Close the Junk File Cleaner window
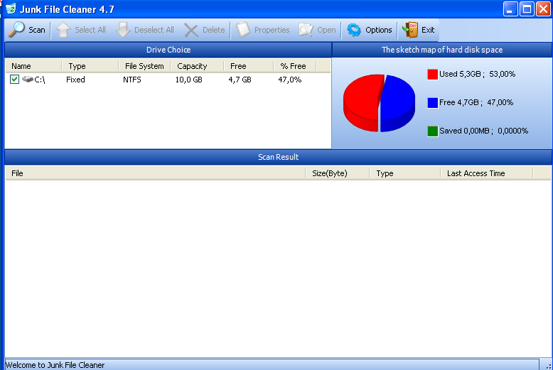The image size is (553, 370). 544,9
